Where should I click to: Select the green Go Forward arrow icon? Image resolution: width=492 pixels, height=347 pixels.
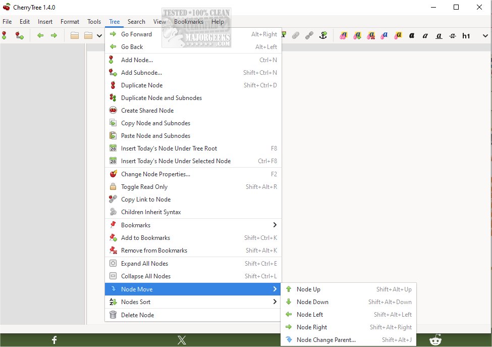pyautogui.click(x=53, y=35)
